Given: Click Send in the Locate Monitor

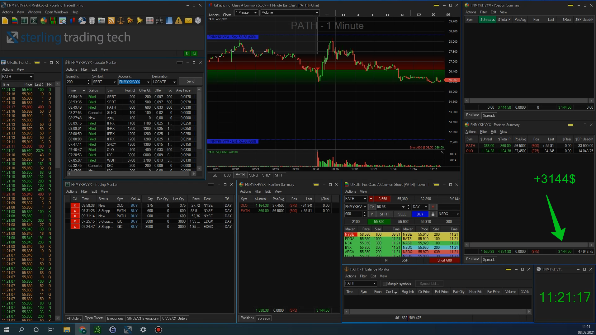Looking at the screenshot, I should click(x=191, y=82).
